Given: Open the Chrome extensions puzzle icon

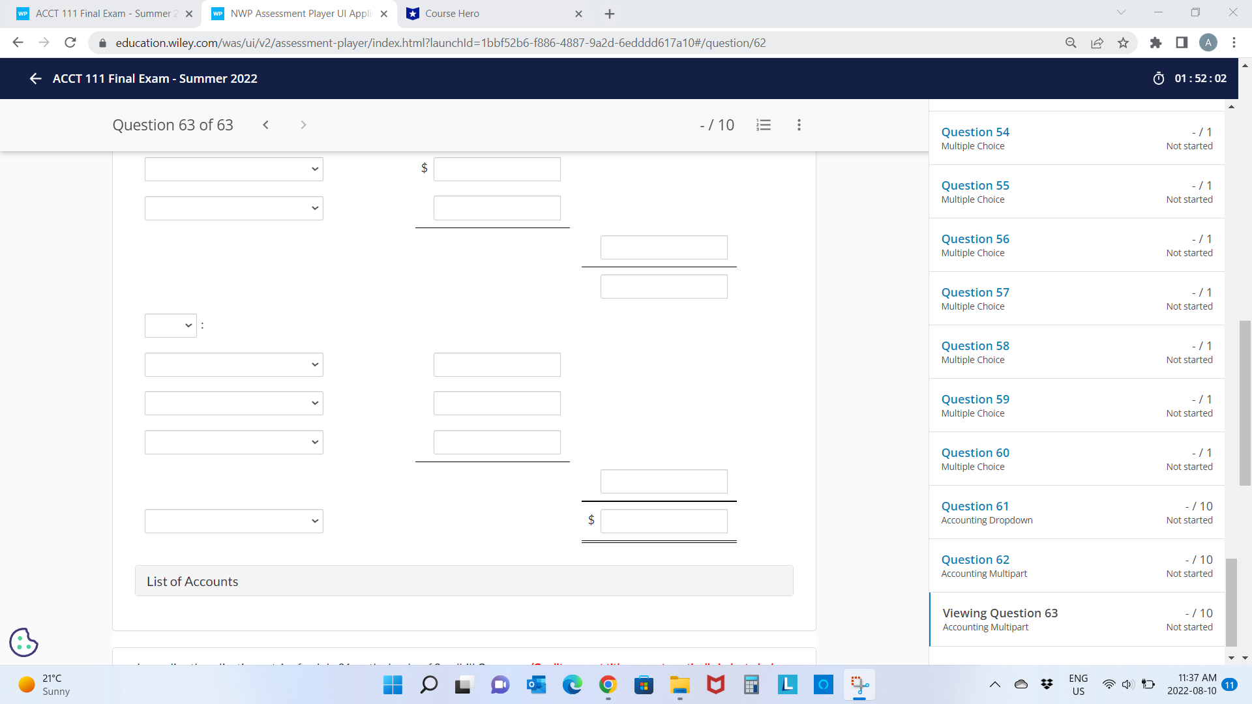Looking at the screenshot, I should coord(1156,42).
